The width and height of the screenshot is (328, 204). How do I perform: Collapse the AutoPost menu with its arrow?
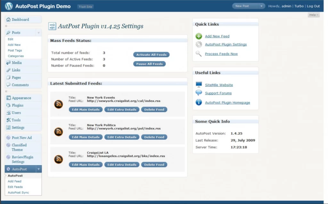pyautogui.click(x=38, y=169)
